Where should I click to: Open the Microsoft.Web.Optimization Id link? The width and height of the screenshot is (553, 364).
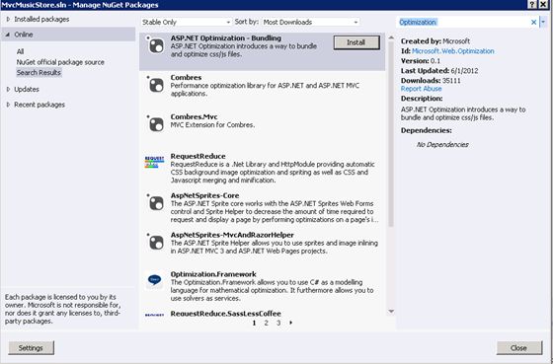click(x=453, y=51)
